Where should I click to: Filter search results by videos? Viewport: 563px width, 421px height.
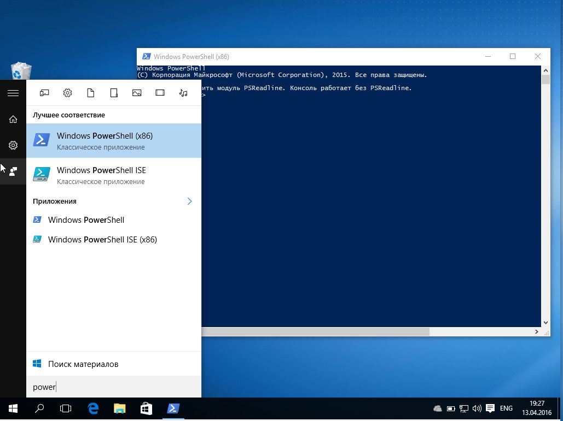click(160, 93)
